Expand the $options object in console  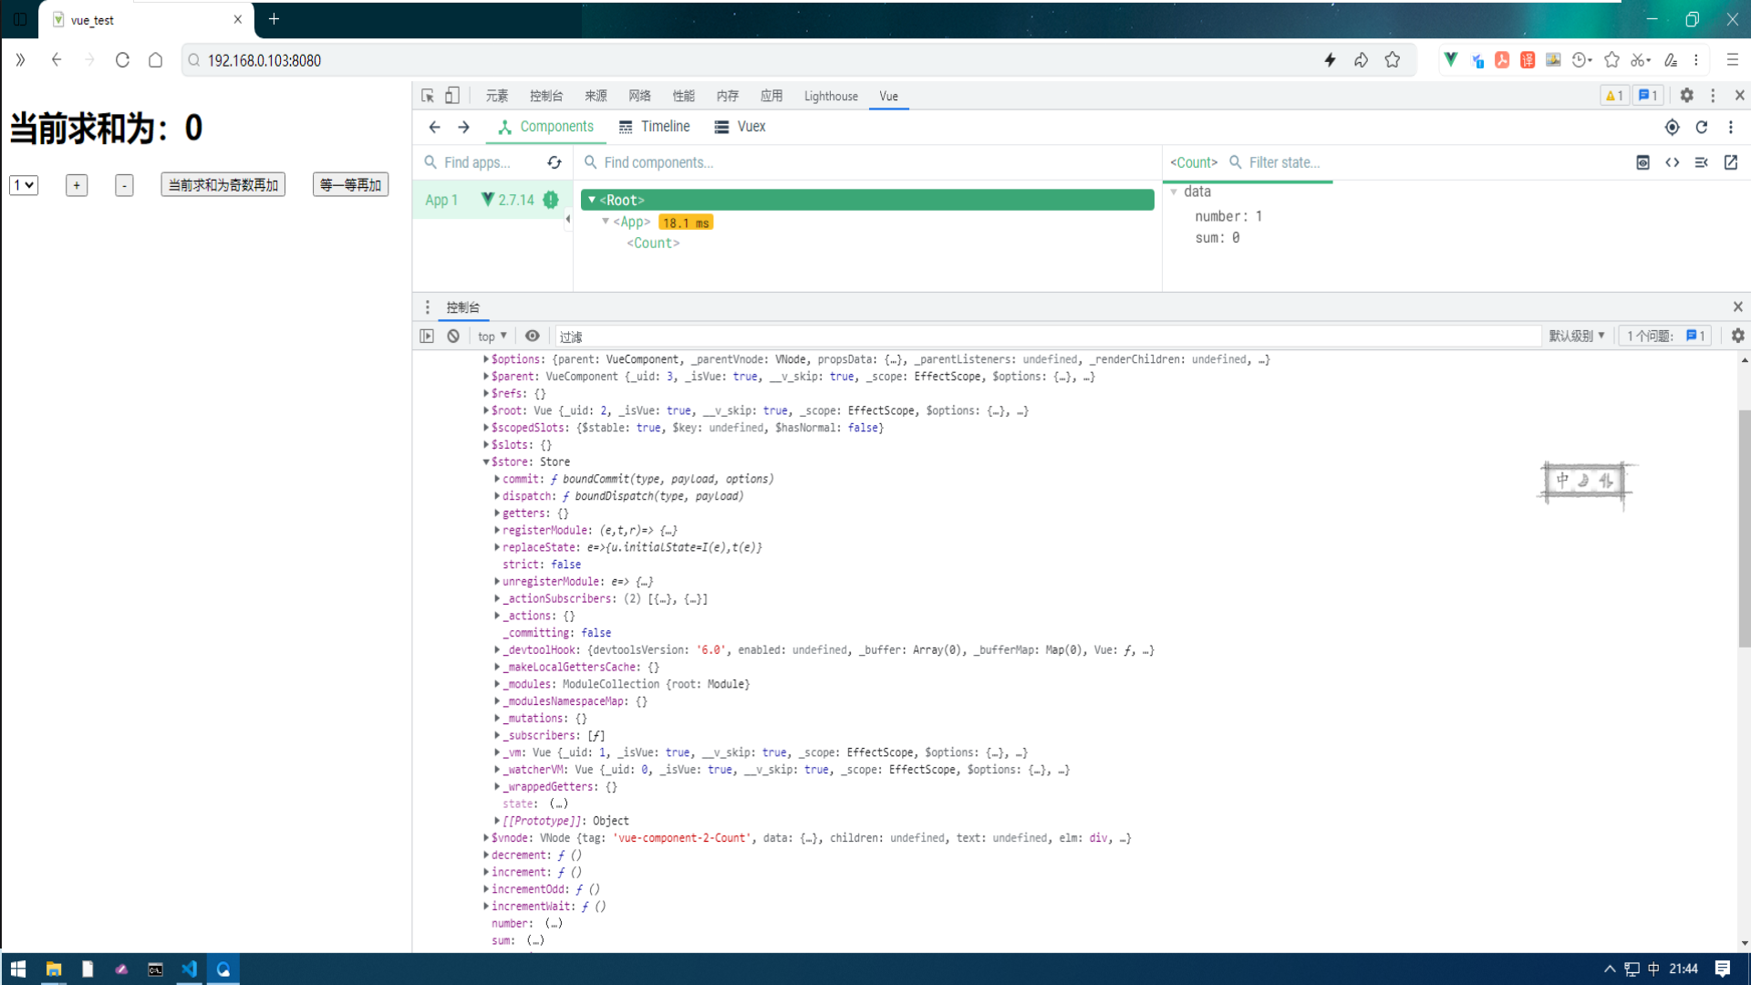click(x=486, y=359)
